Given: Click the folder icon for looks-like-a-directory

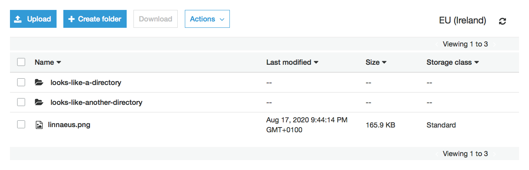Looking at the screenshot, I should tap(39, 83).
